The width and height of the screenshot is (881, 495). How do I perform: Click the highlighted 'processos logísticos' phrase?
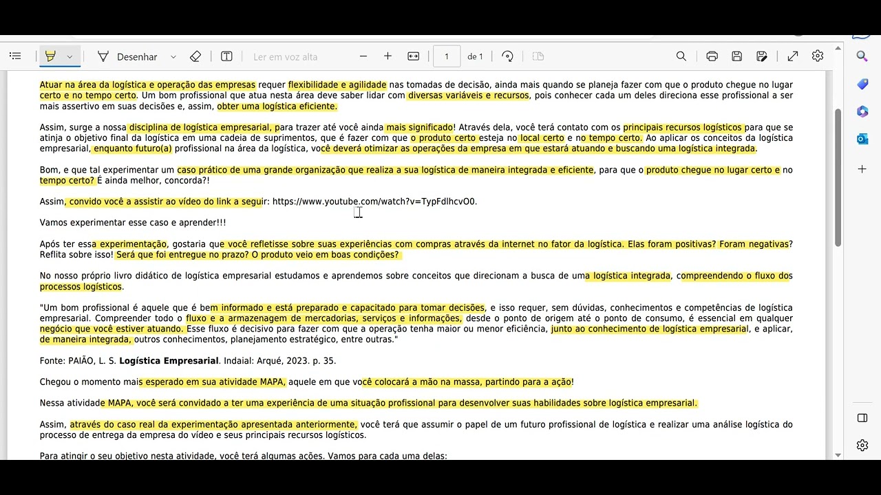(x=81, y=287)
